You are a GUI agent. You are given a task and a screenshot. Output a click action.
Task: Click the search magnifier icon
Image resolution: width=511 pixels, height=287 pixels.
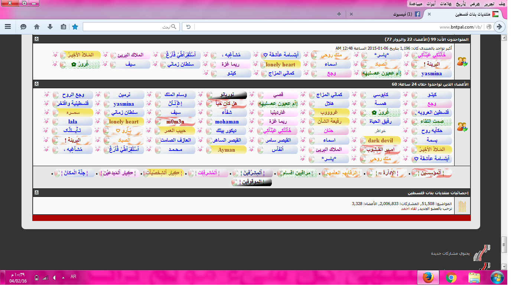coord(175,27)
